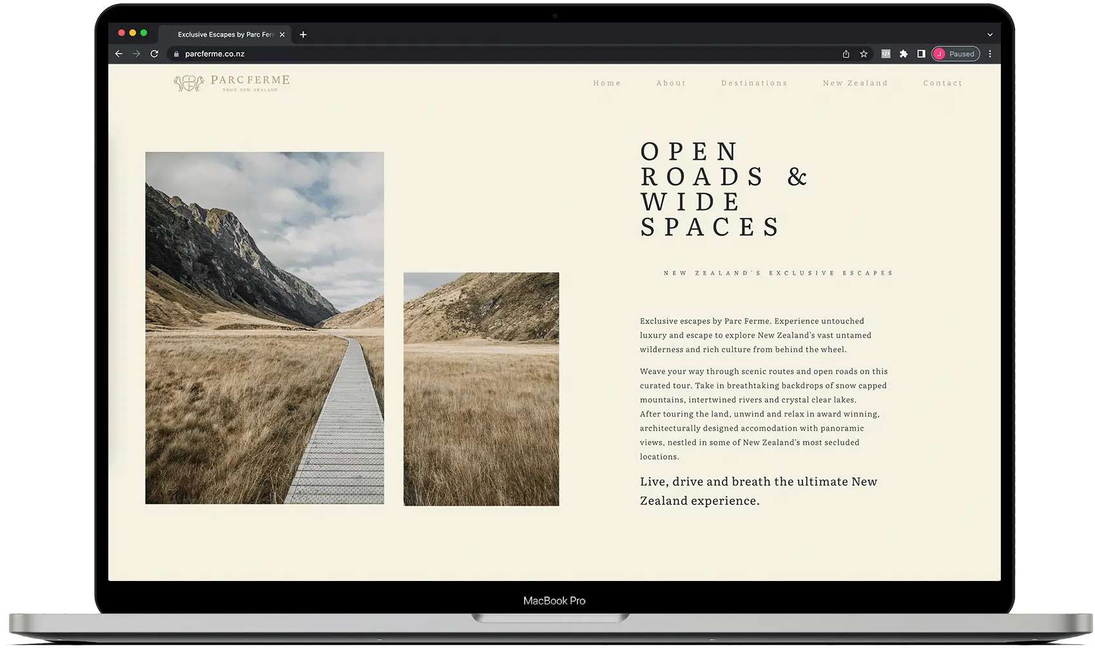This screenshot has width=1095, height=648.
Task: View site security via the padlock icon
Action: (x=175, y=53)
